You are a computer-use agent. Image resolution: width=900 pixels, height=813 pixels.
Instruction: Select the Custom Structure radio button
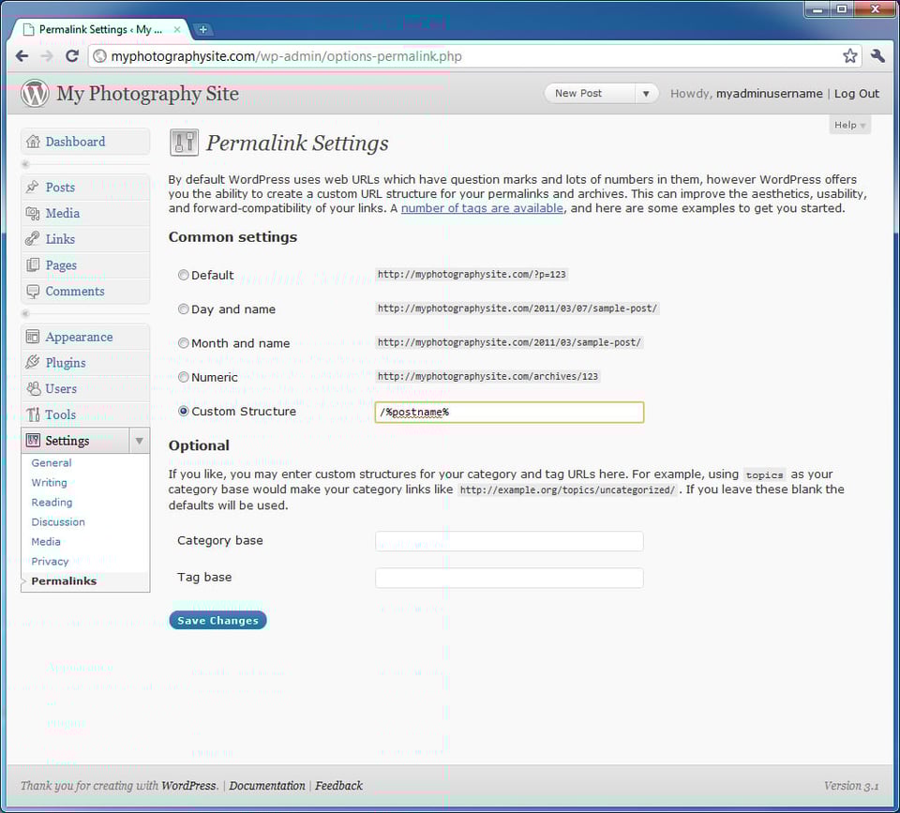tap(183, 411)
